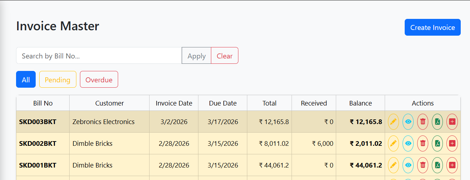Image resolution: width=470 pixels, height=180 pixels.
Task: Click the Create Invoice button
Action: click(x=433, y=27)
